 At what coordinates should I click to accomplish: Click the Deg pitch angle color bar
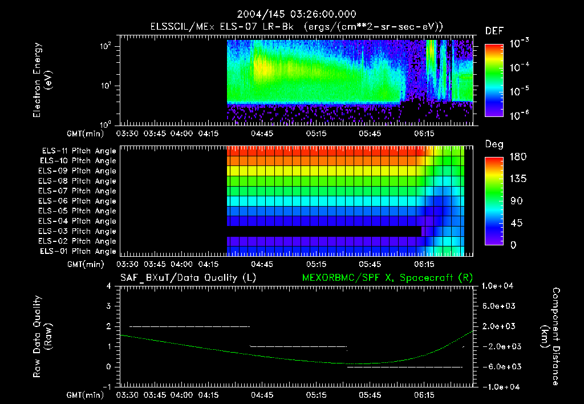coord(494,201)
